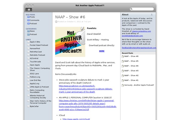180x120 pixels.
Task: Click the RSS FEEDS sidebar heading
Action: pyautogui.click(x=30, y=15)
